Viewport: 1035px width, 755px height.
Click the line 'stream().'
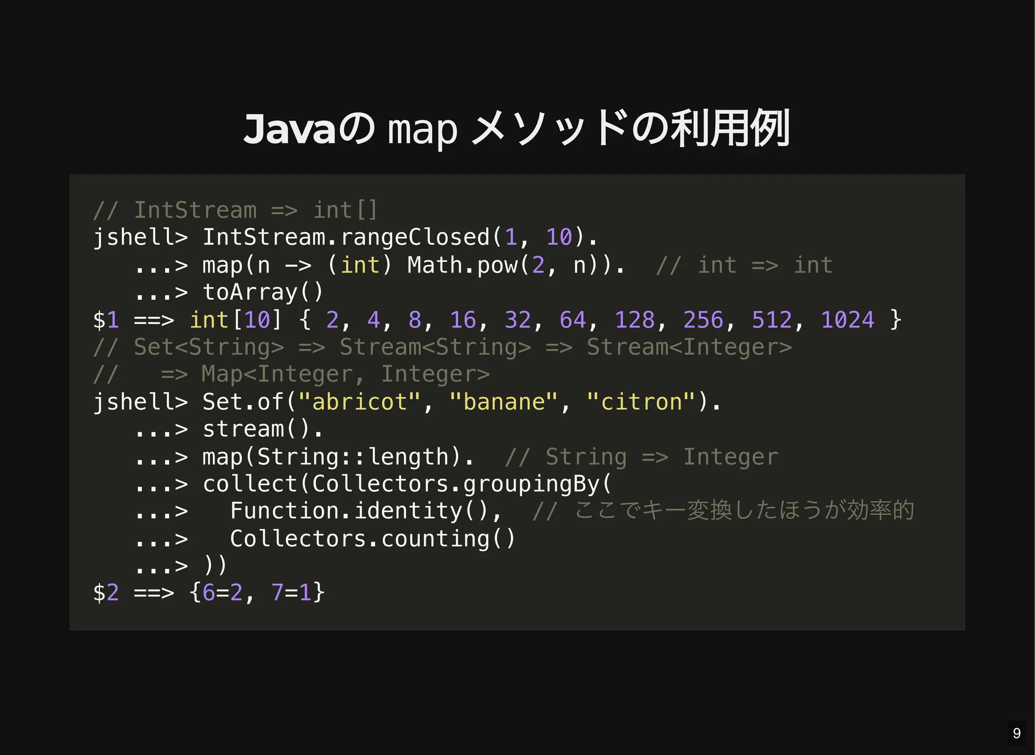tap(263, 429)
